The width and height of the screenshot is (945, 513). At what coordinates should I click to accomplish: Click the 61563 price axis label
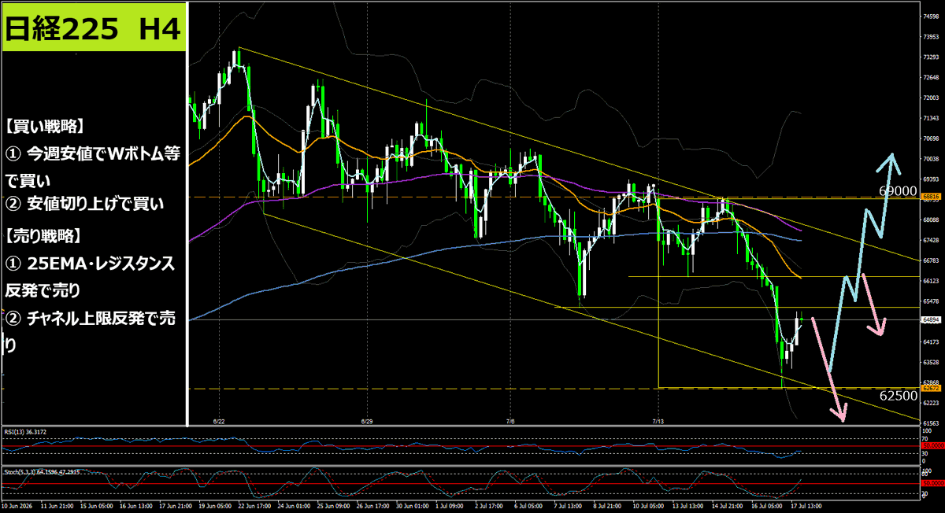pyautogui.click(x=930, y=423)
